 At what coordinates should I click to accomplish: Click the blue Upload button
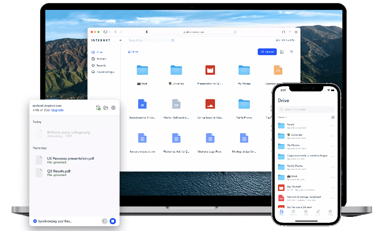coord(267,52)
